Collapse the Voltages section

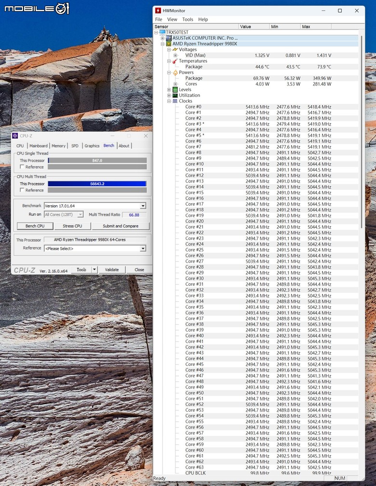(169, 49)
